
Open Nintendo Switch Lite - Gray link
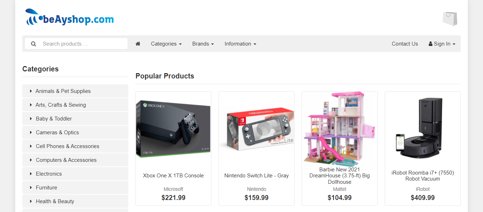(256, 176)
